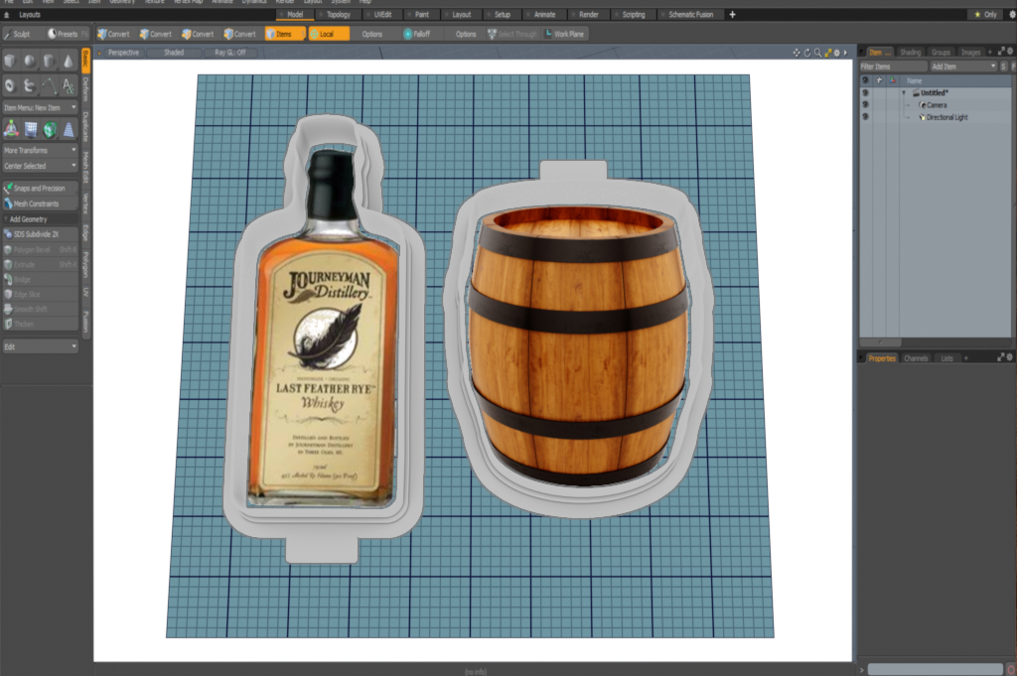Screen dimensions: 1017x676
Task: Switch to the Topology layout tab
Action: [x=337, y=15]
